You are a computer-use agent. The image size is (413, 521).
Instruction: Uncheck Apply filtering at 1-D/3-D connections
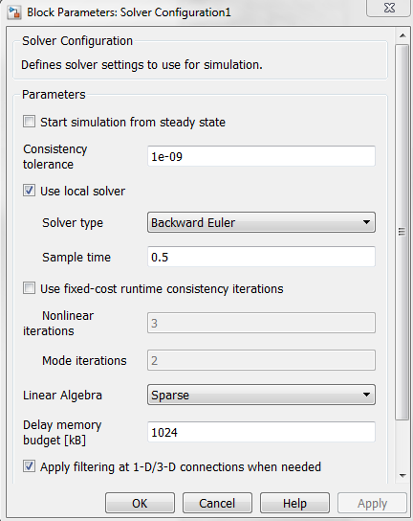pyautogui.click(x=29, y=466)
